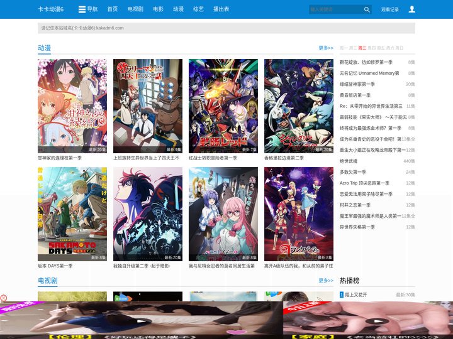The height and width of the screenshot is (339, 453).
Task: Open Acro Trip 顶尖恶路第一季 in list
Action: pyautogui.click(x=364, y=183)
